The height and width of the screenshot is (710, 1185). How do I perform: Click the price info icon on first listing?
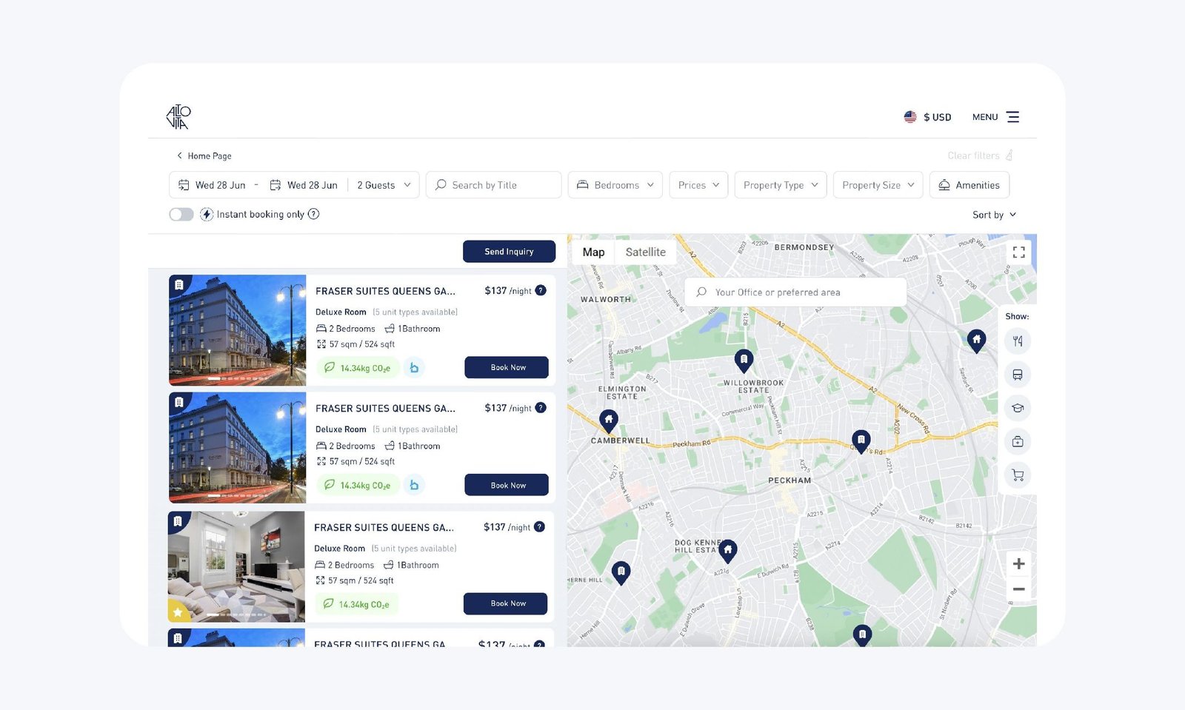pos(541,290)
